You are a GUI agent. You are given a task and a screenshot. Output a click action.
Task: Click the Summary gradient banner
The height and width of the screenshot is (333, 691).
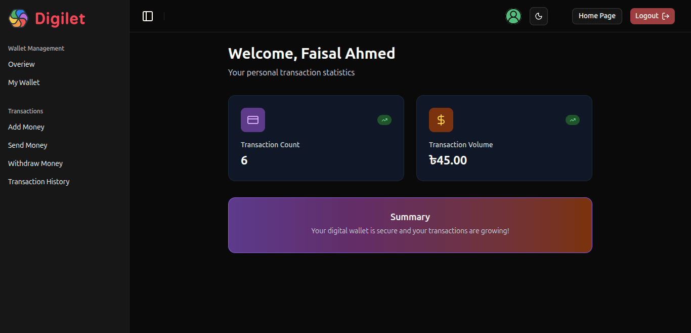[410, 225]
